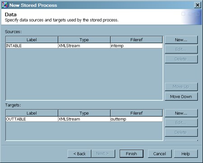Click the outtemp fileref cell

pos(136,119)
